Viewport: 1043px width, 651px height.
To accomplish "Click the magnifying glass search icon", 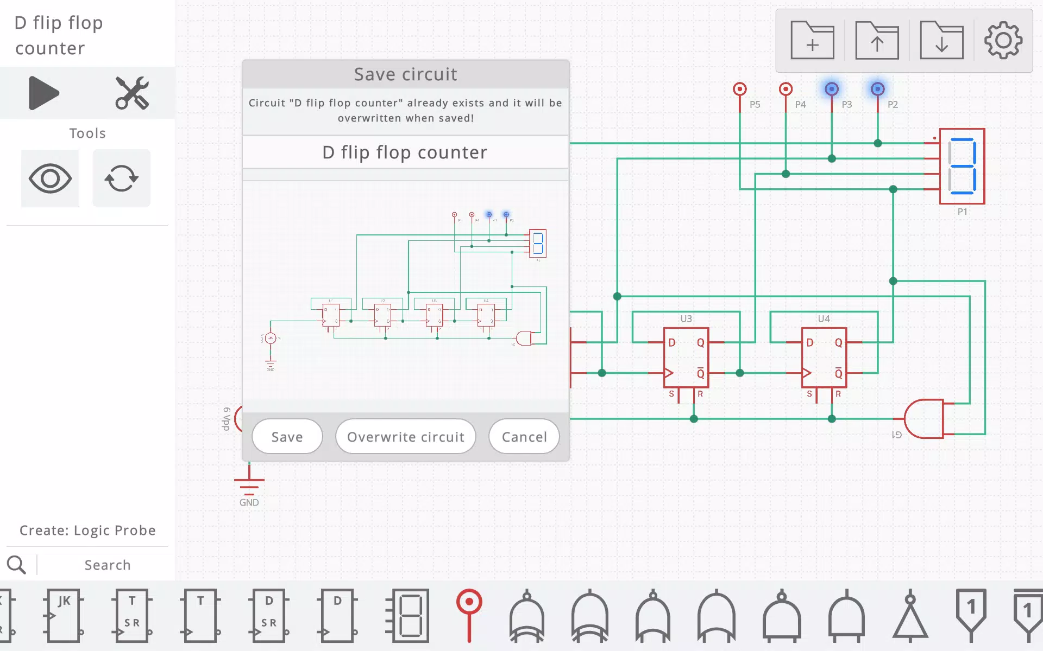I will (x=16, y=565).
